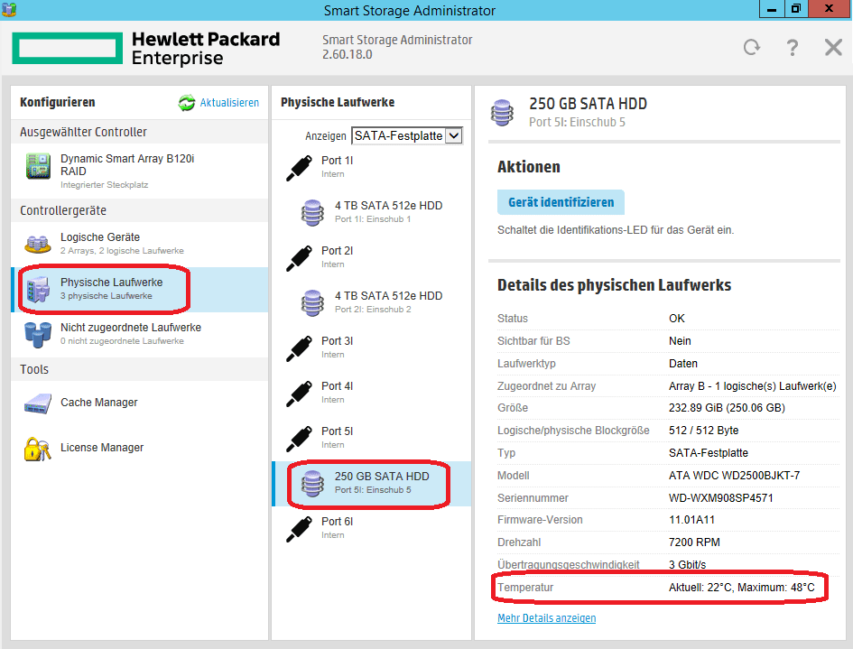853x649 pixels.
Task: Select the 250 GB SATA HDD in Einschub 5
Action: 372,484
